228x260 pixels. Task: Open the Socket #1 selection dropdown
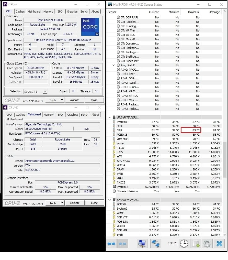pos(45,91)
